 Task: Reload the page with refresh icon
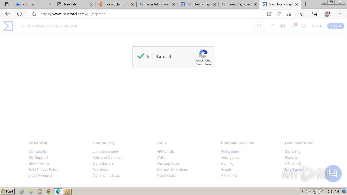(x=20, y=14)
